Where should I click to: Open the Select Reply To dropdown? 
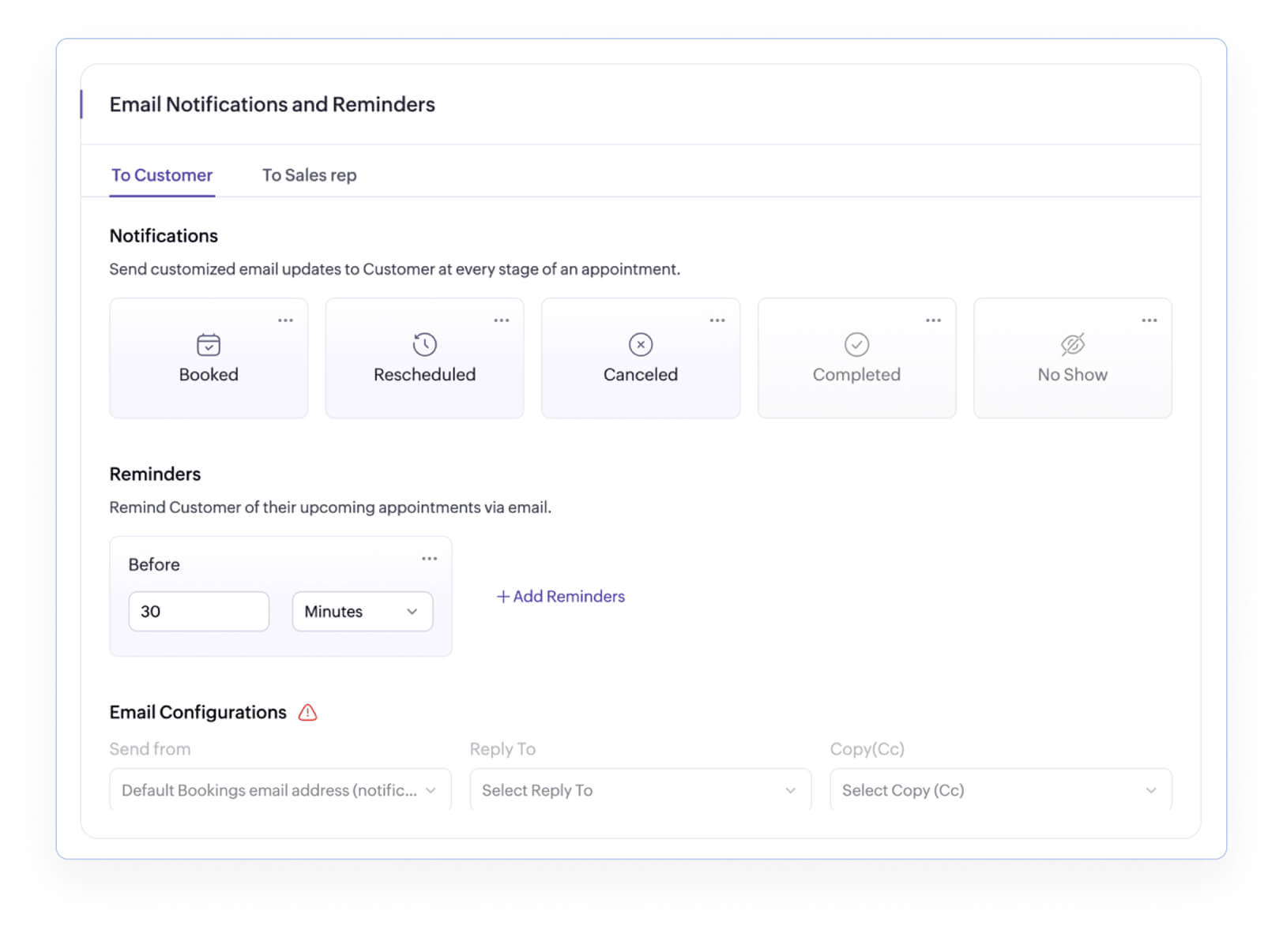[640, 789]
